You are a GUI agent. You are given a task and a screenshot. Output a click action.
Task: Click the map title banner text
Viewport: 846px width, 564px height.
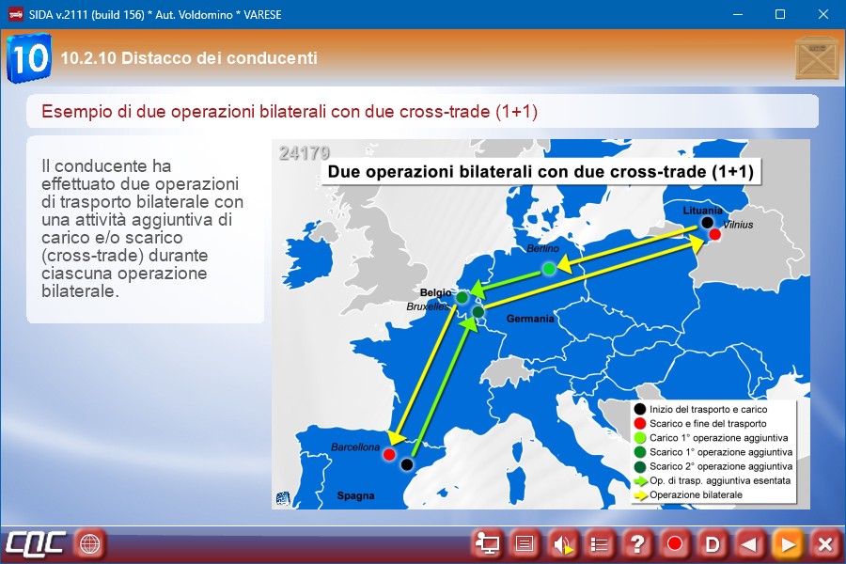(540, 172)
